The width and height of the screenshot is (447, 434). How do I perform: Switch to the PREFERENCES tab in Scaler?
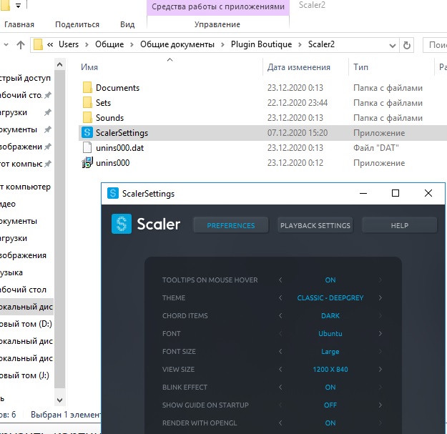point(231,225)
